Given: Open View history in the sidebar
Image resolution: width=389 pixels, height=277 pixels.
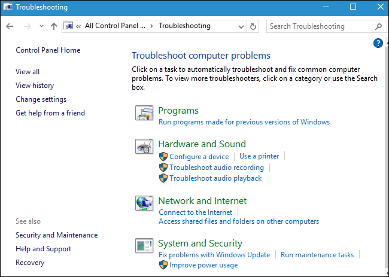Looking at the screenshot, I should coord(35,86).
